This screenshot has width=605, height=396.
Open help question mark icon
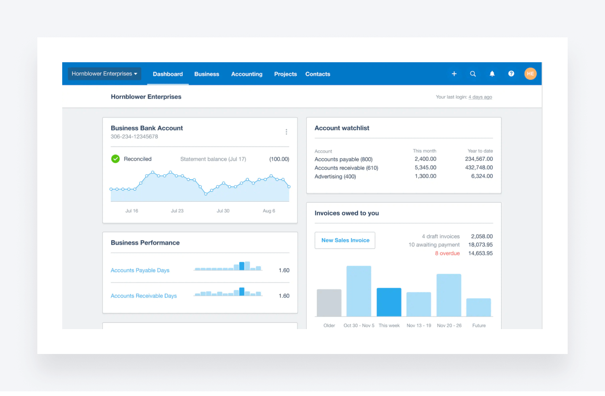(511, 74)
